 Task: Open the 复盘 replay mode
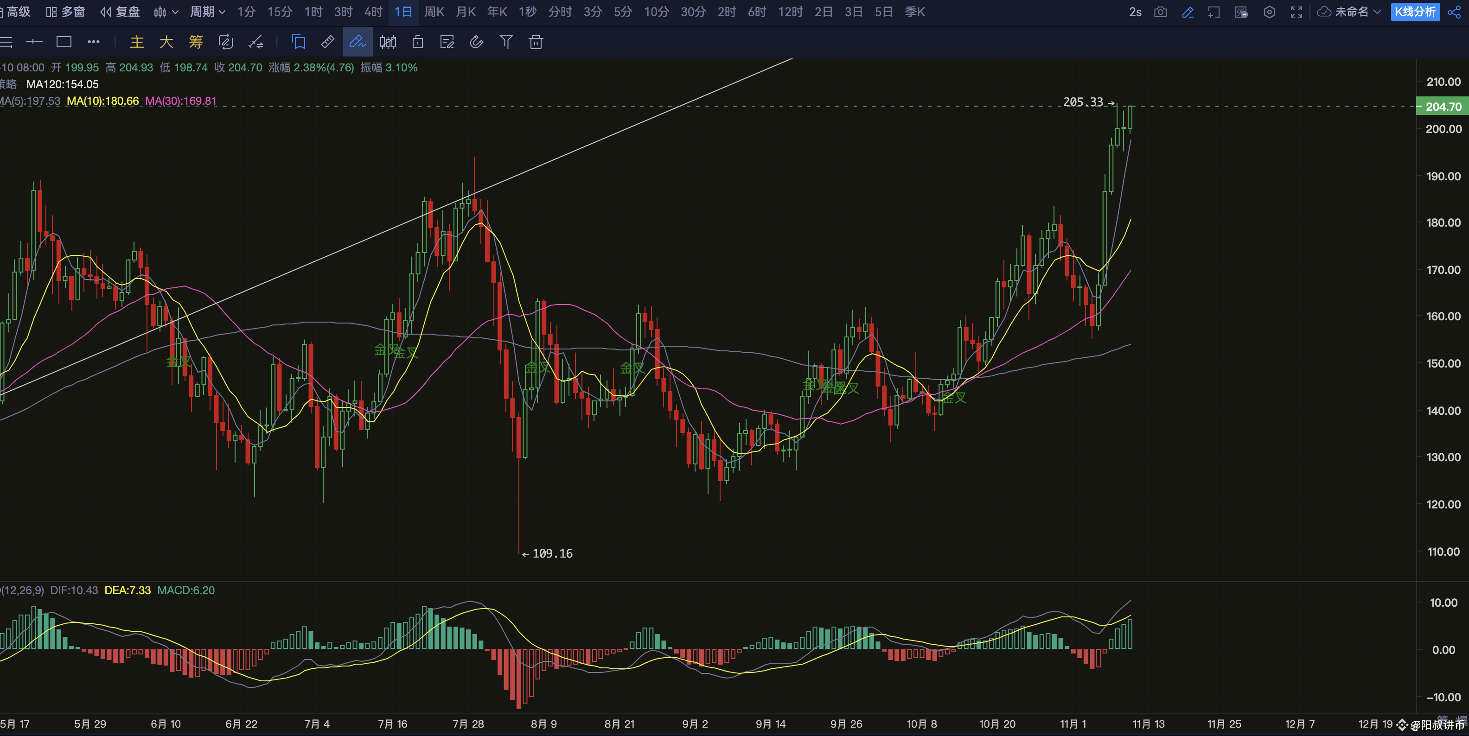120,12
